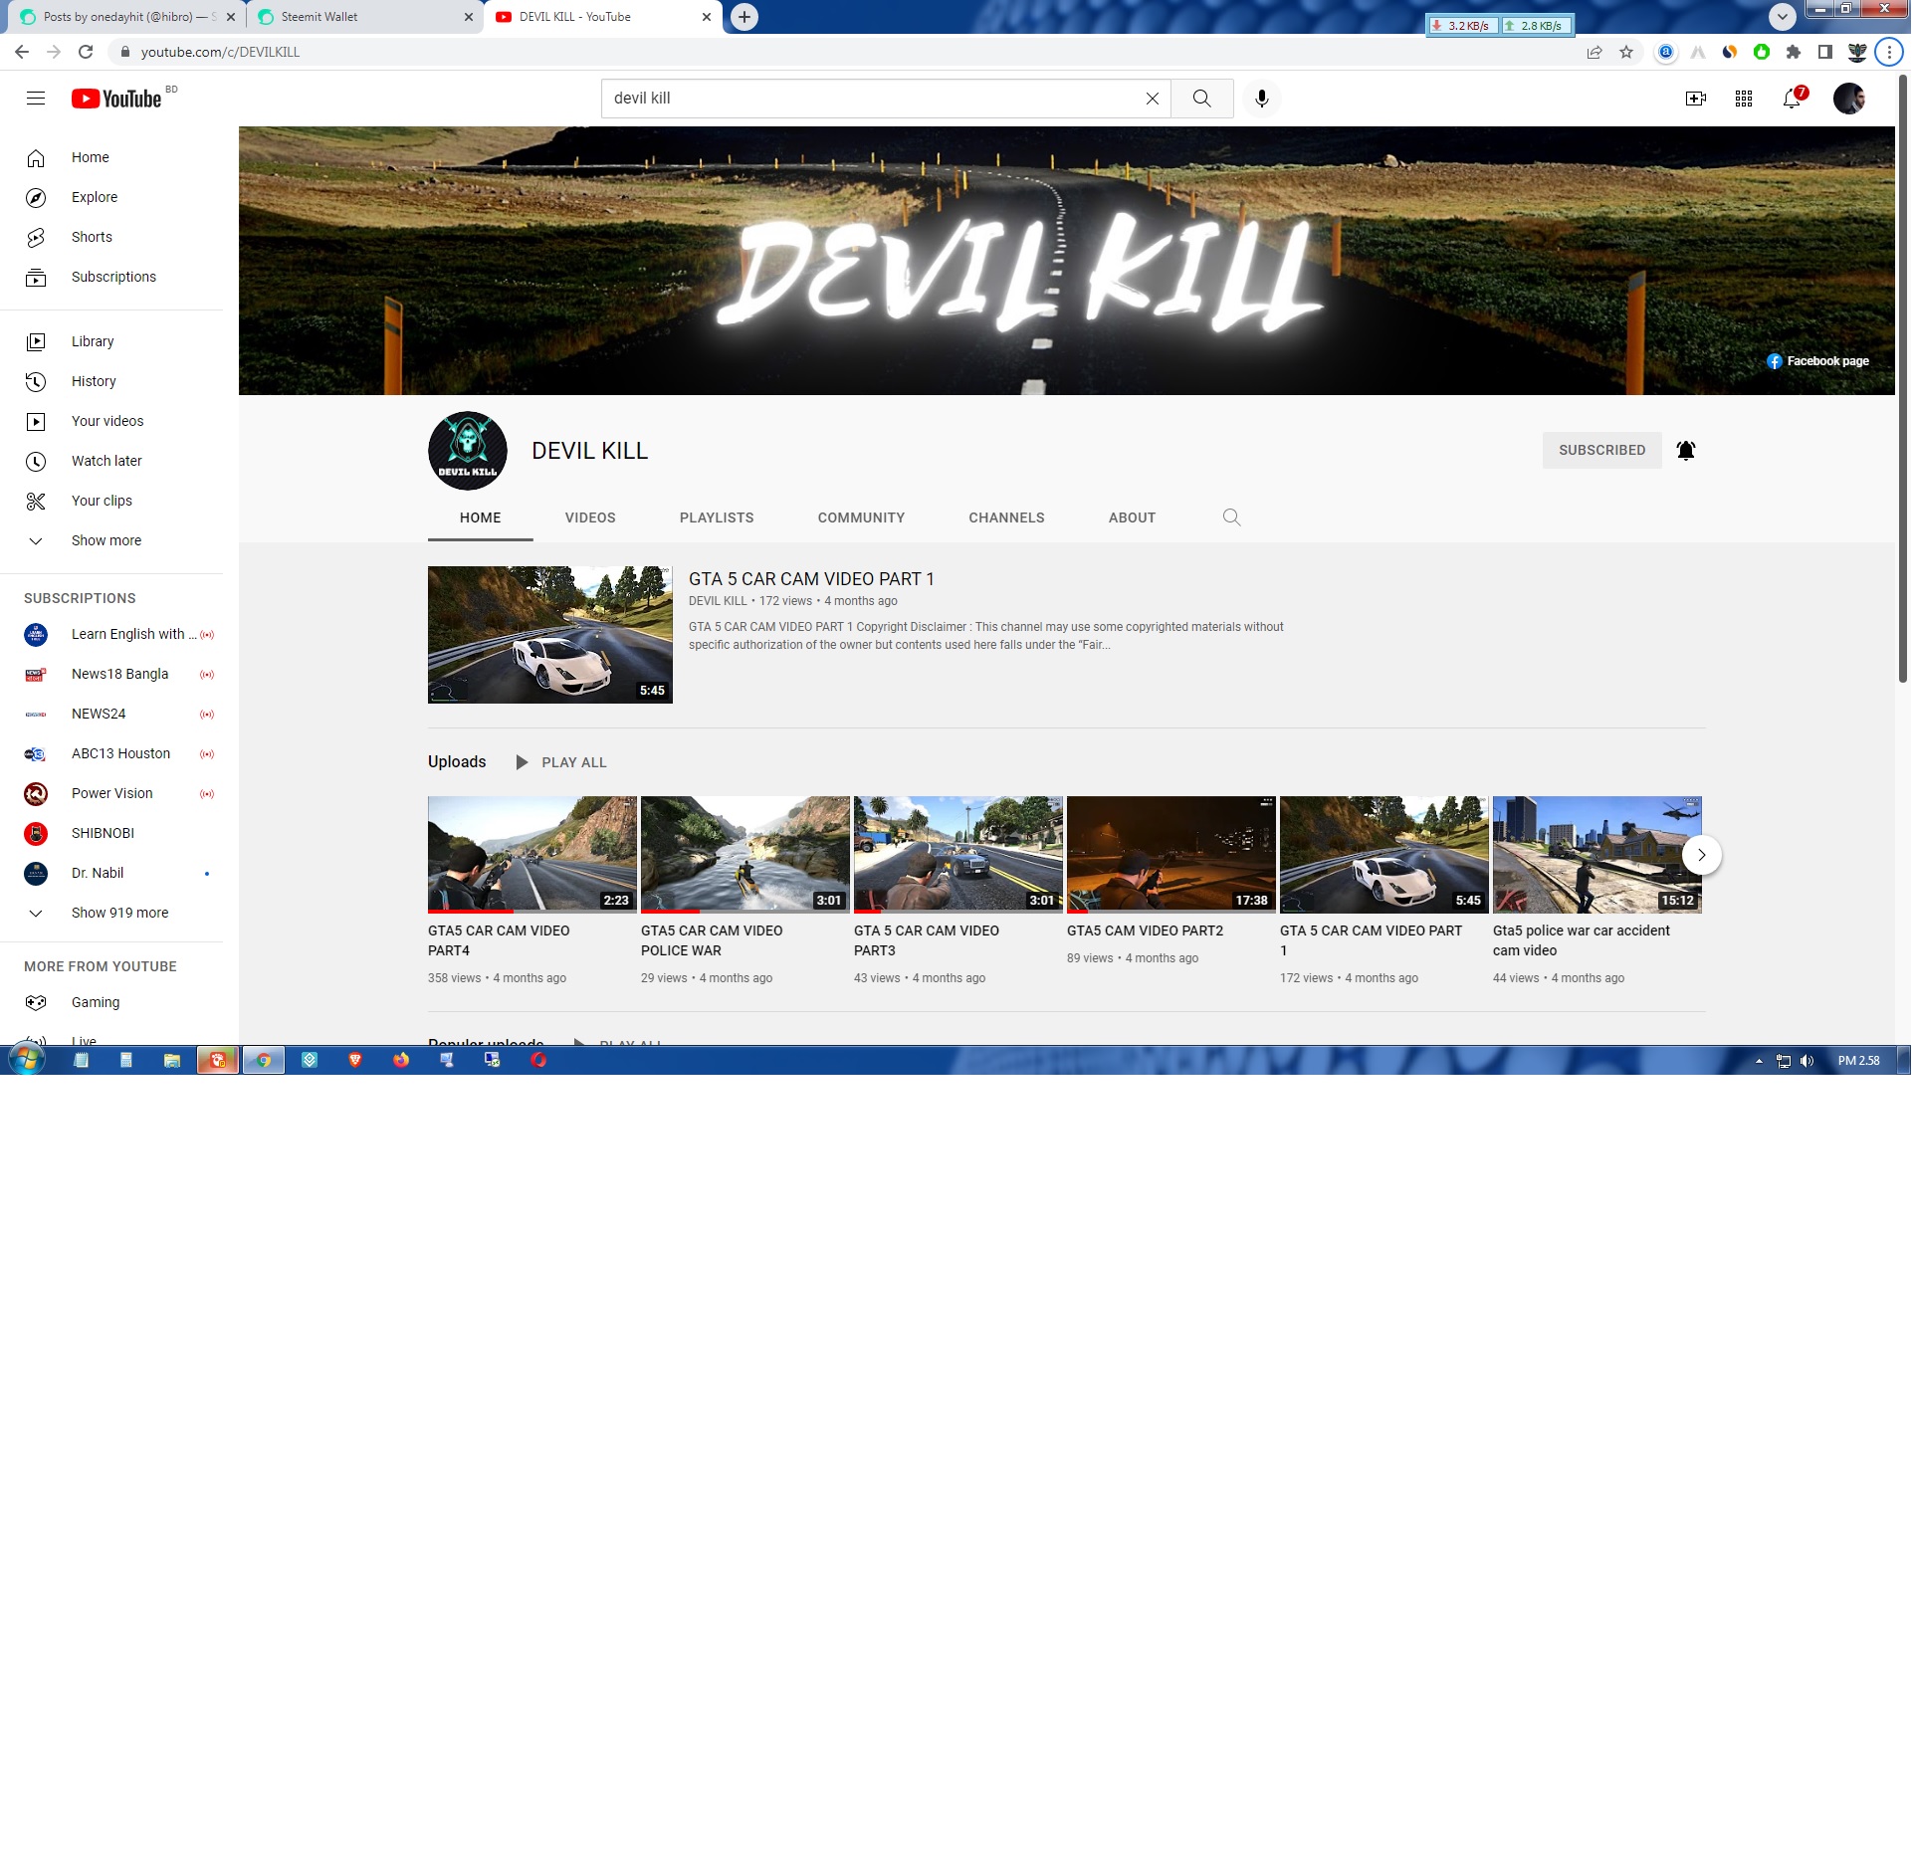Click the voice search microphone icon
Viewport: 1913px width, 1861px height.
1261,99
